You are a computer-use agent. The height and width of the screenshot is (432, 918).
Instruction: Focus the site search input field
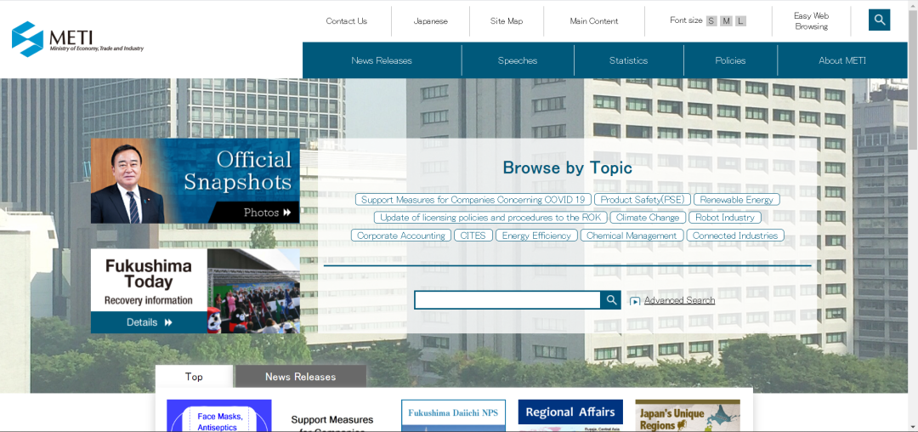(x=507, y=300)
